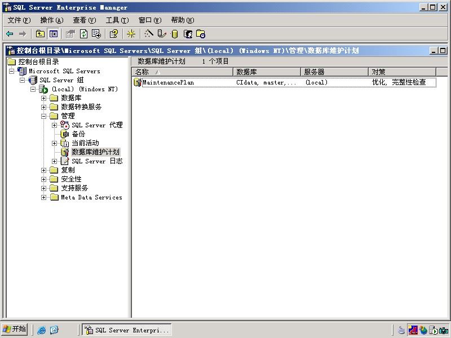This screenshot has height=338, width=451.
Task: Expand the 安全性 folder
Action: (44, 179)
